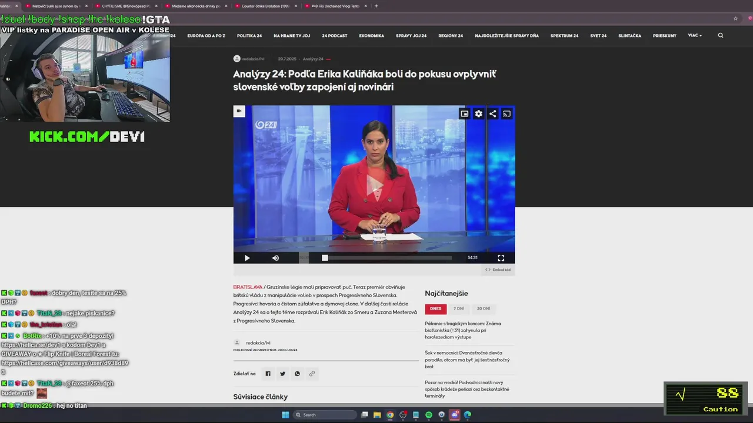Open the site search magnifier icon

[x=721, y=35]
